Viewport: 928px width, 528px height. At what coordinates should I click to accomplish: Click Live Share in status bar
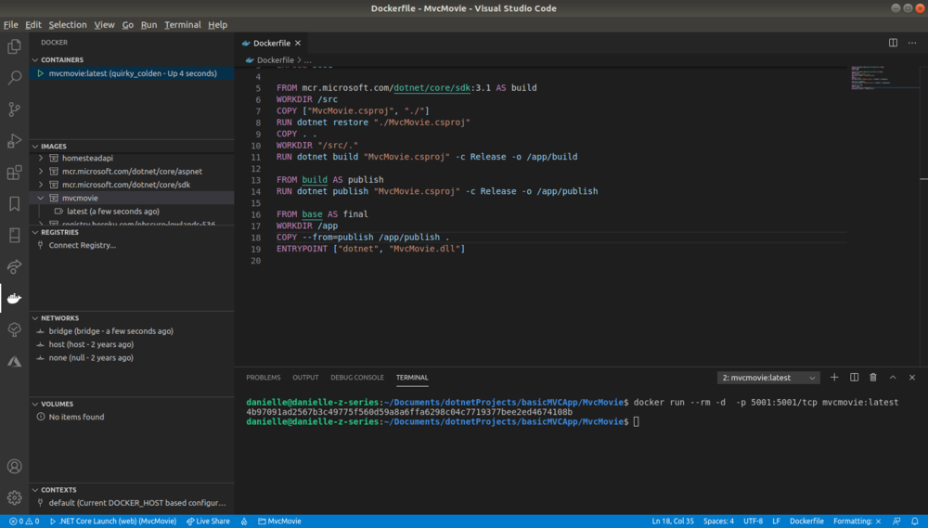208,521
